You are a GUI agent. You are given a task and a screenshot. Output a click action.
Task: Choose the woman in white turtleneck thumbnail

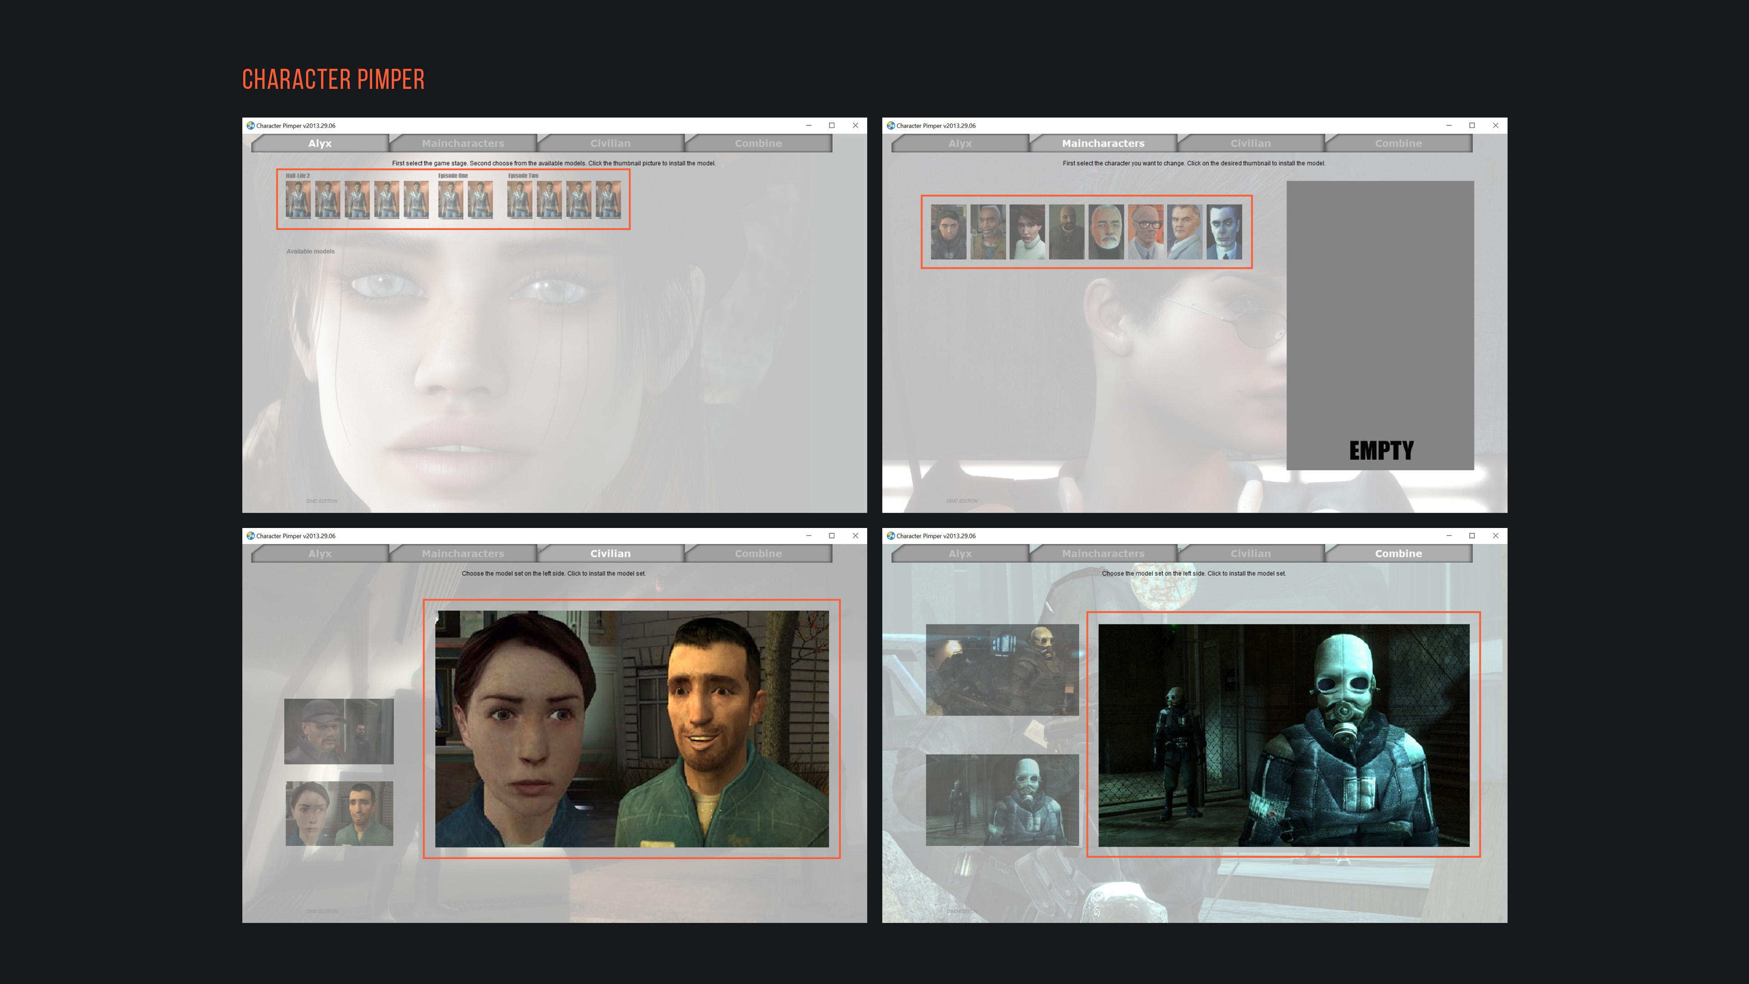[1027, 232]
